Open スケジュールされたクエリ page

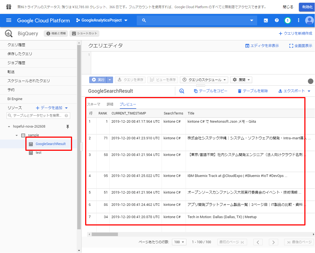click(38, 81)
